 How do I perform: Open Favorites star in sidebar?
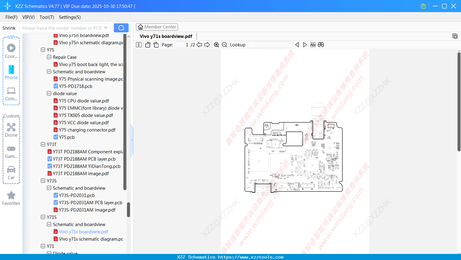pyautogui.click(x=11, y=198)
